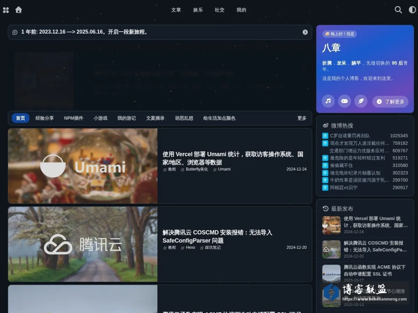Open recent post 使用 Vercel 部署 Umami in sidebar

pos(376,222)
